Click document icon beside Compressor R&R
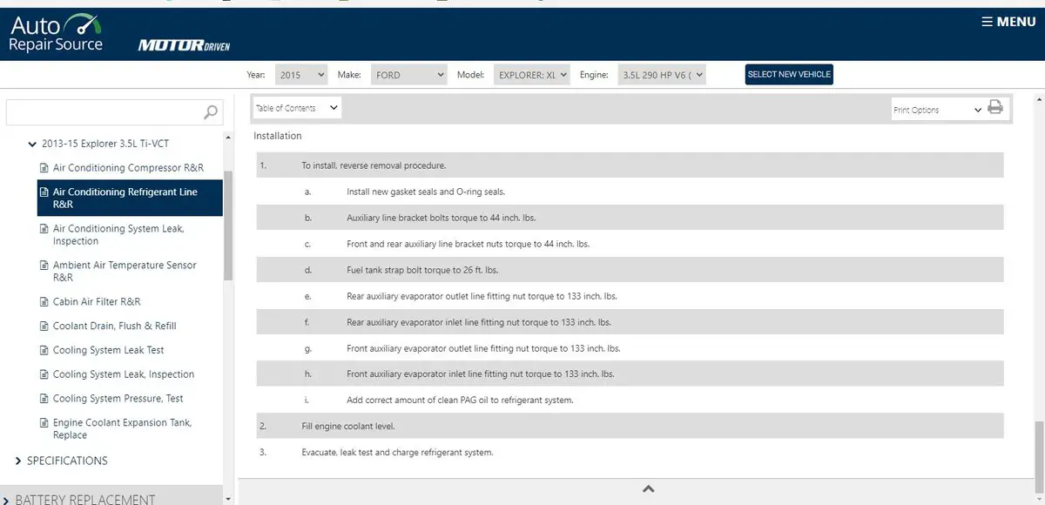 tap(44, 168)
